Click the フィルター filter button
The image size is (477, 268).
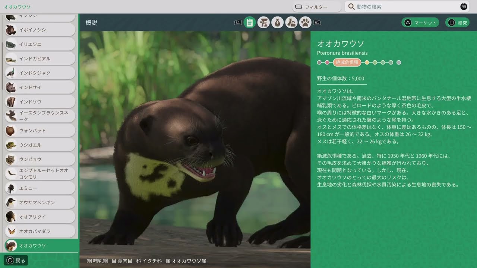pos(317,7)
